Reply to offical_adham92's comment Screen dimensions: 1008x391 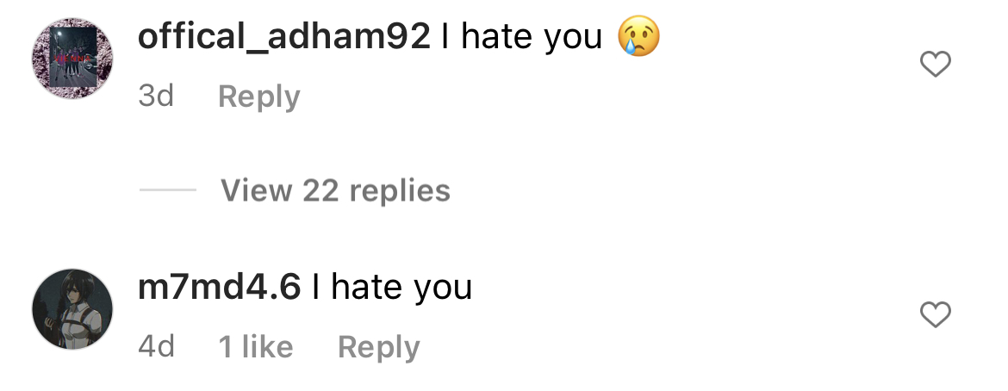tap(259, 97)
